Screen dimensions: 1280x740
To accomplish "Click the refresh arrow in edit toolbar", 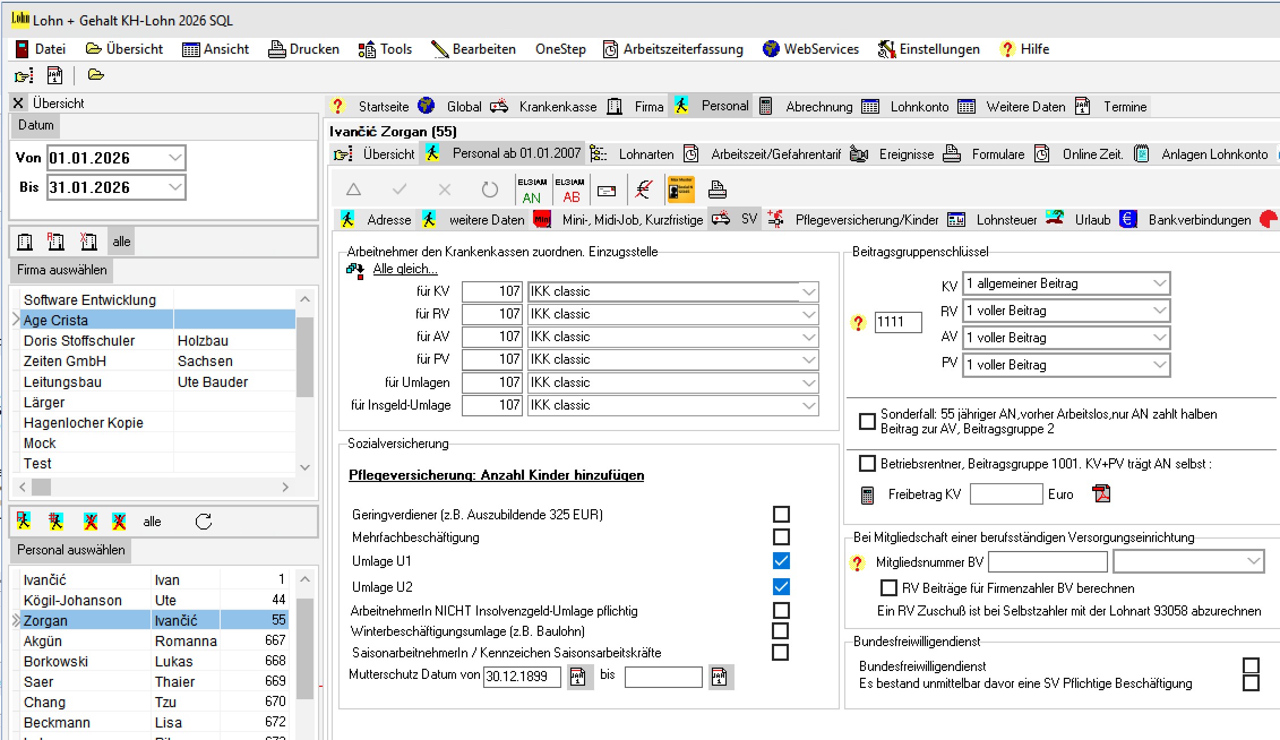I will click(x=489, y=190).
